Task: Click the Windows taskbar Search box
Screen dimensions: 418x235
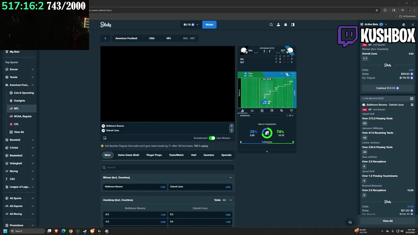Action: pyautogui.click(x=26, y=231)
